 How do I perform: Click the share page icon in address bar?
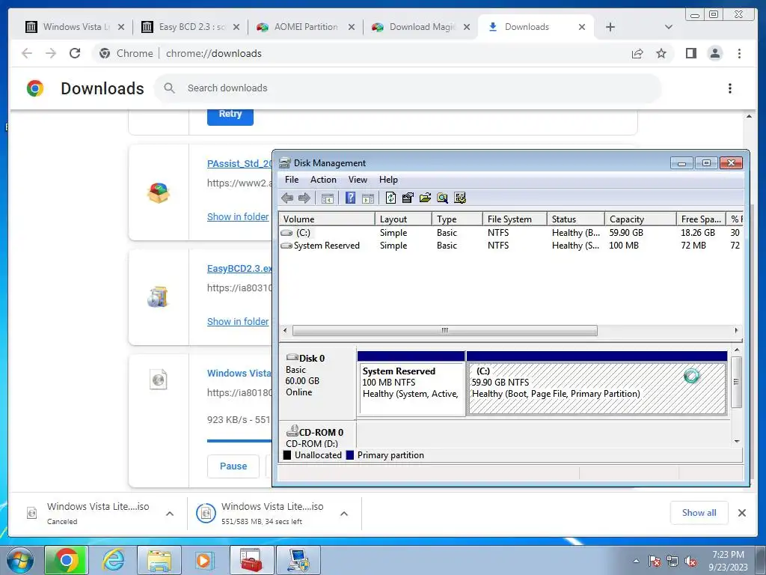(637, 53)
